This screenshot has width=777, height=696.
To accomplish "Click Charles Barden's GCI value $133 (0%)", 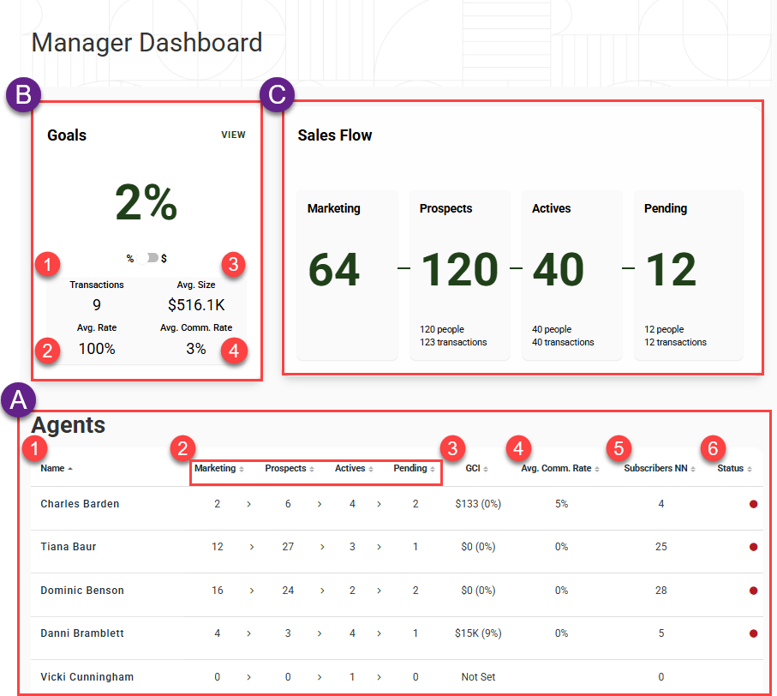I will click(478, 504).
